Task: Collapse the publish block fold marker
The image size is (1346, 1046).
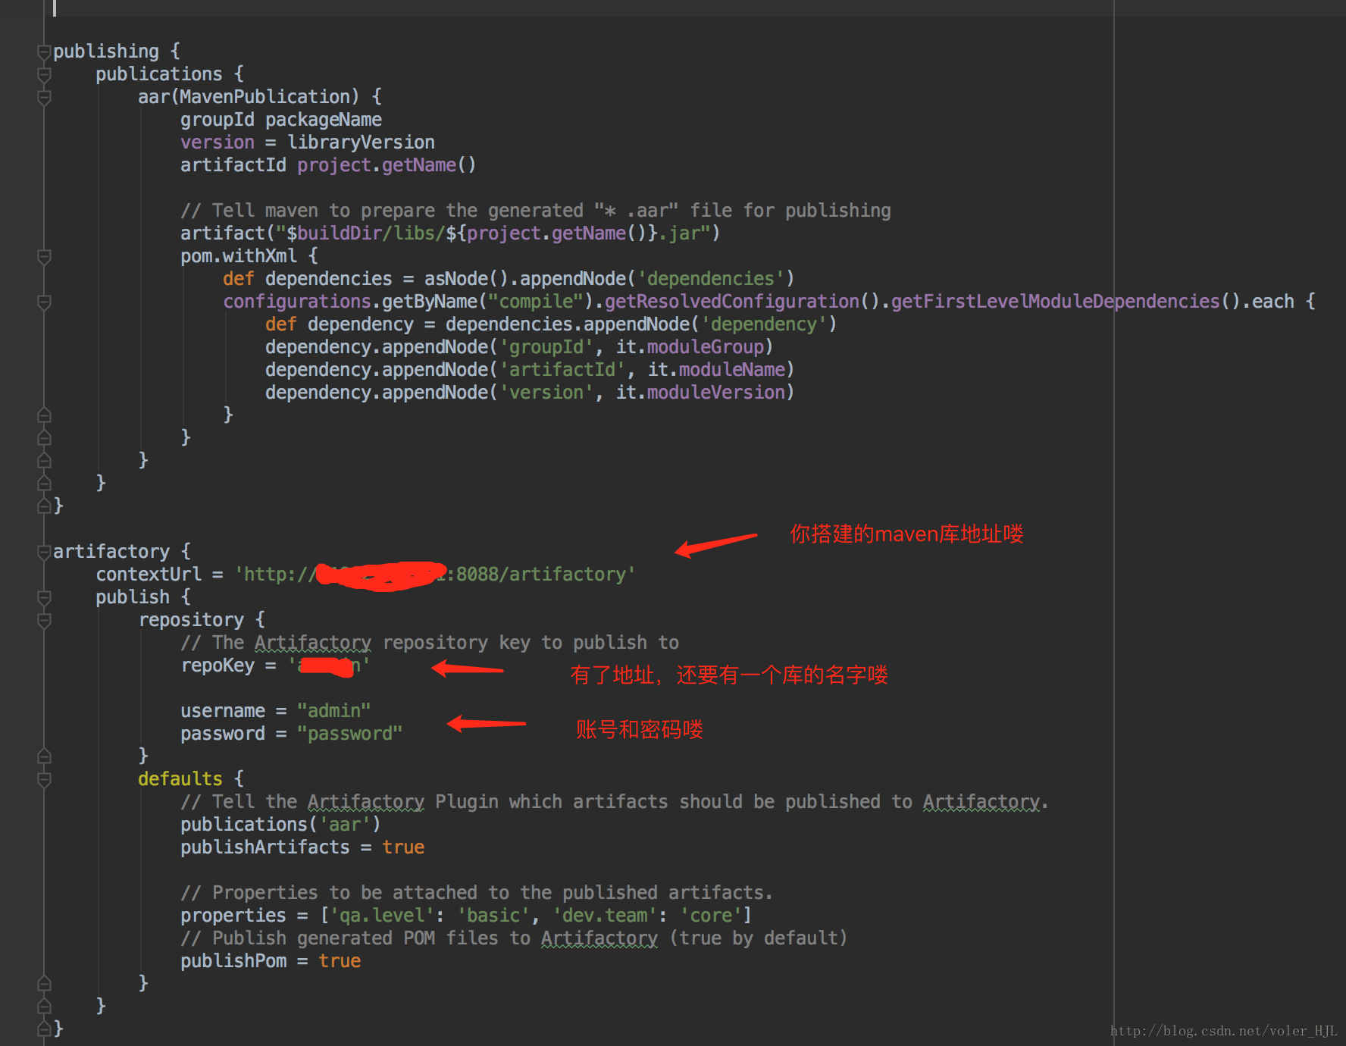Action: 44,597
